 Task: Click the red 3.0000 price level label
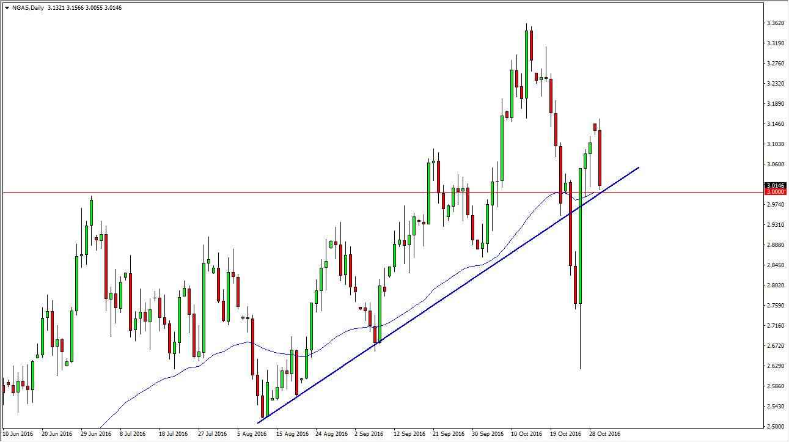(776, 192)
